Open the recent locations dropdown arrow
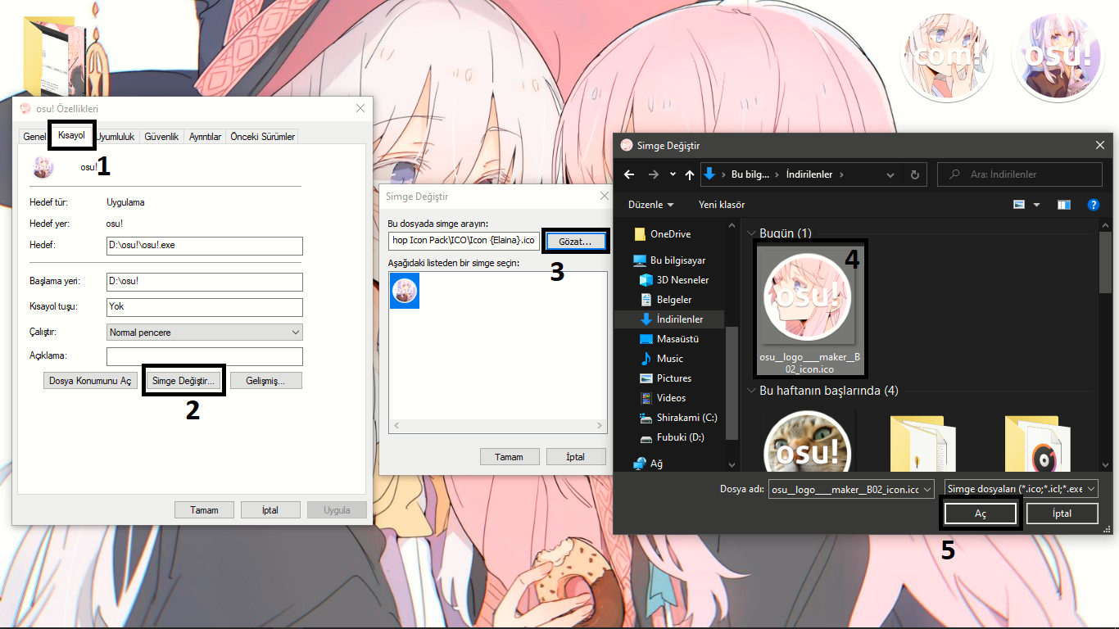Screen dimensions: 1119x629 [x=673, y=174]
